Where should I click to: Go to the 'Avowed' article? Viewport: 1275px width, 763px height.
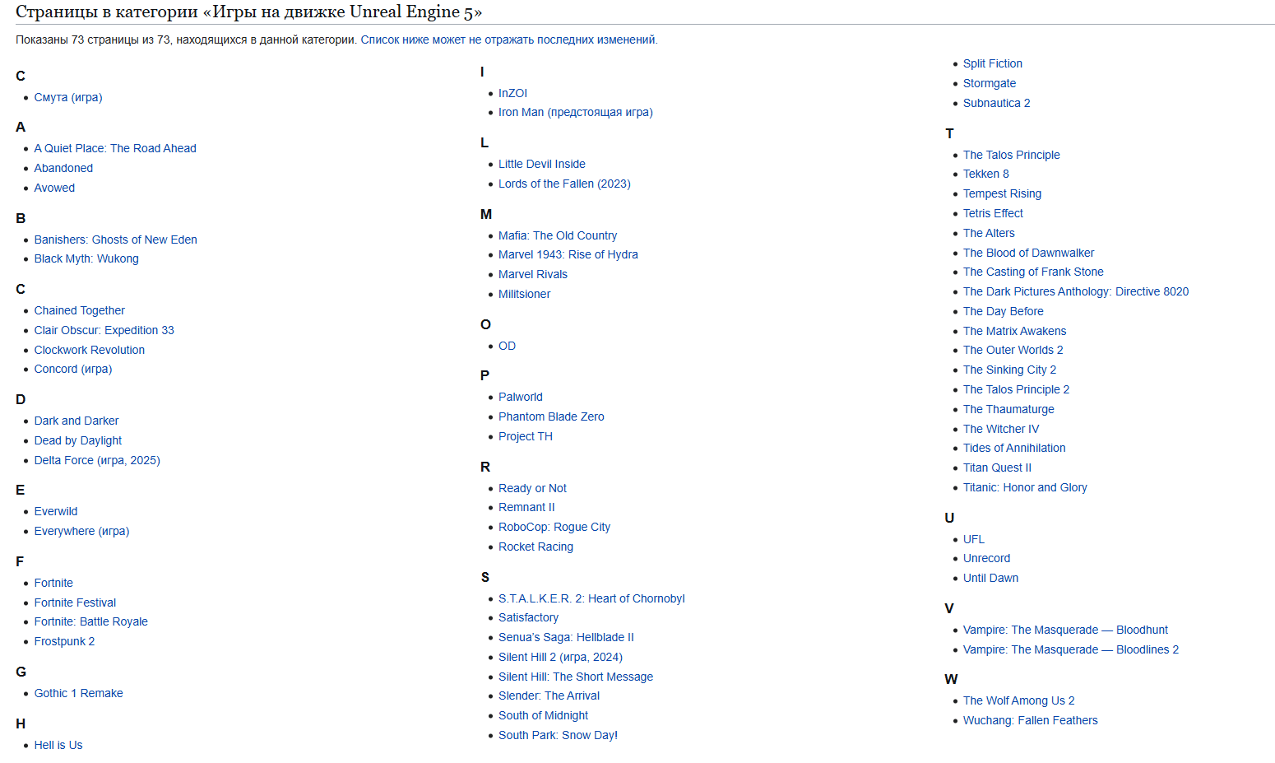click(54, 188)
